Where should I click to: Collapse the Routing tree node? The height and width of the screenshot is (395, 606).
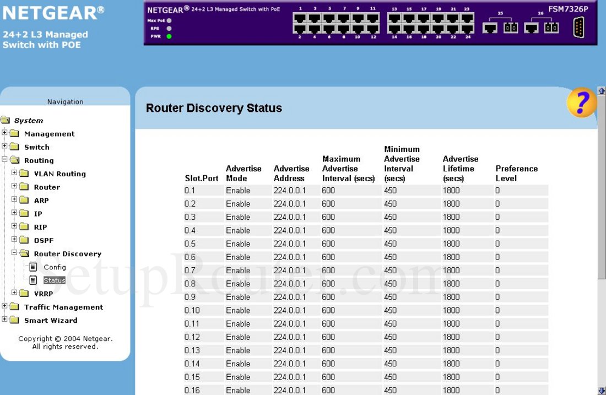coord(4,159)
